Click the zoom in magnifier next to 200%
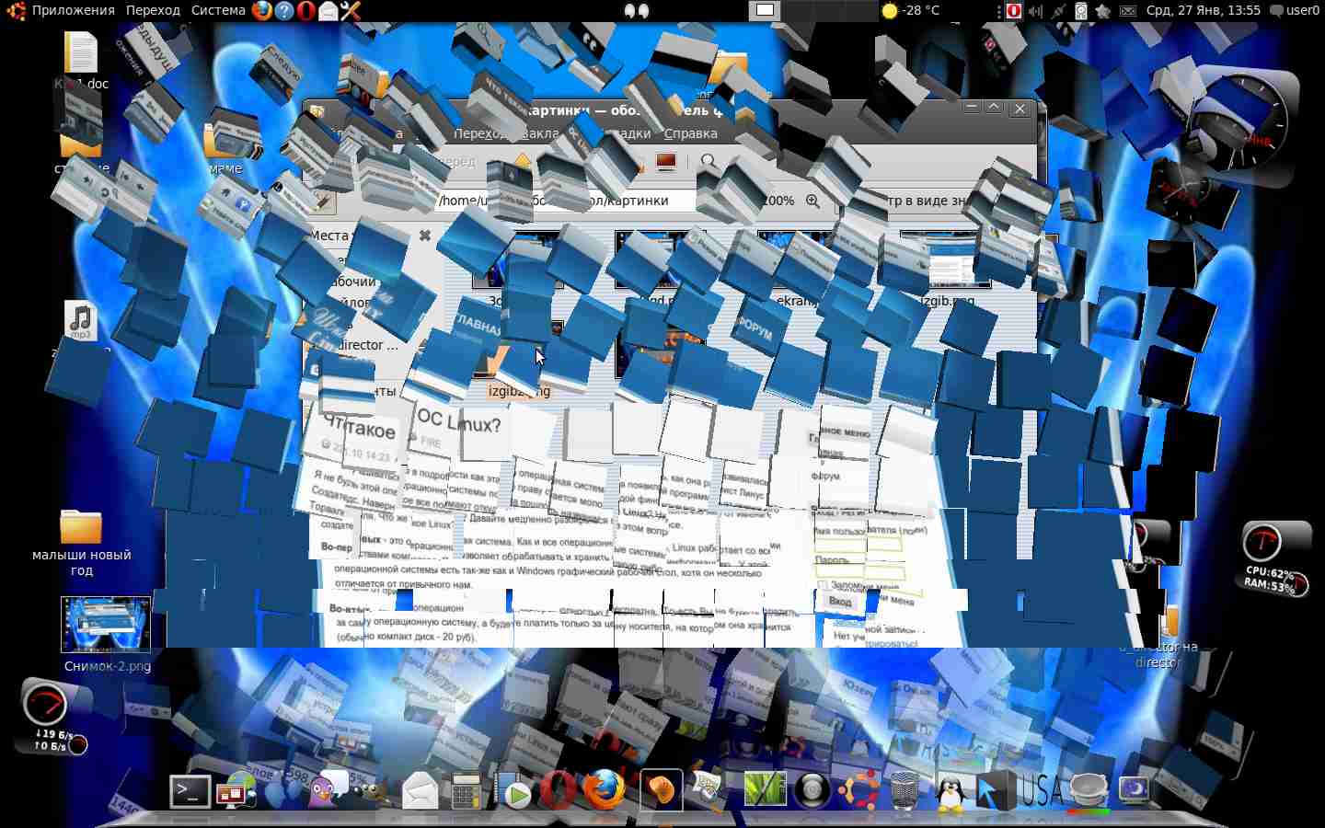 click(812, 201)
